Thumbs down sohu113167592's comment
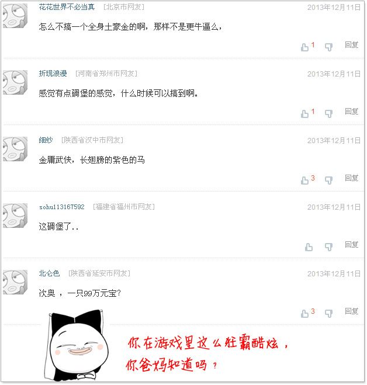 pyautogui.click(x=328, y=247)
